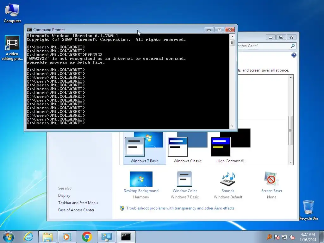Open the Sounds Windows Default settings
The image size is (324, 243).
click(228, 185)
